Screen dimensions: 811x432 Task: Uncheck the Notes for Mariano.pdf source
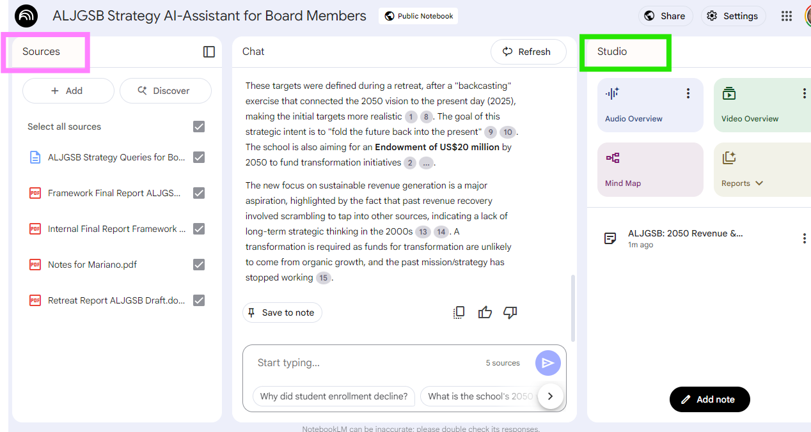tap(199, 265)
